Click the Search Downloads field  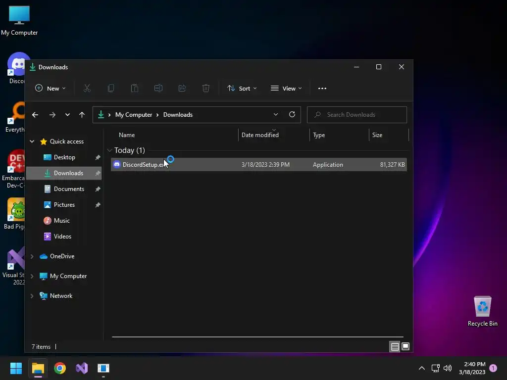356,115
